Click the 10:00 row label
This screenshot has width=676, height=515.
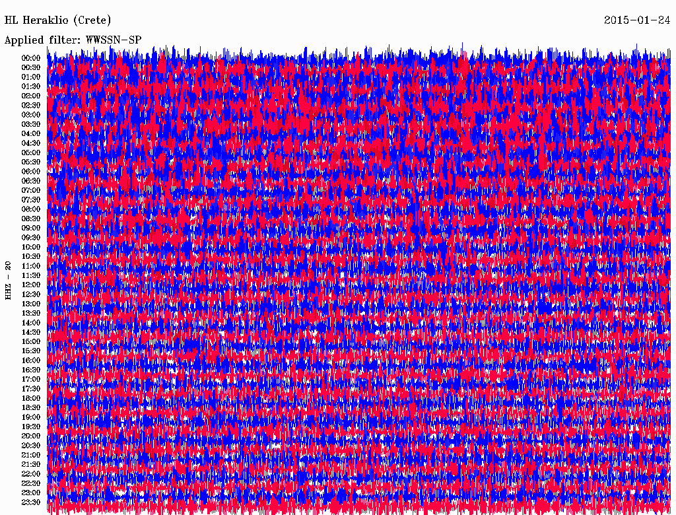pyautogui.click(x=30, y=247)
